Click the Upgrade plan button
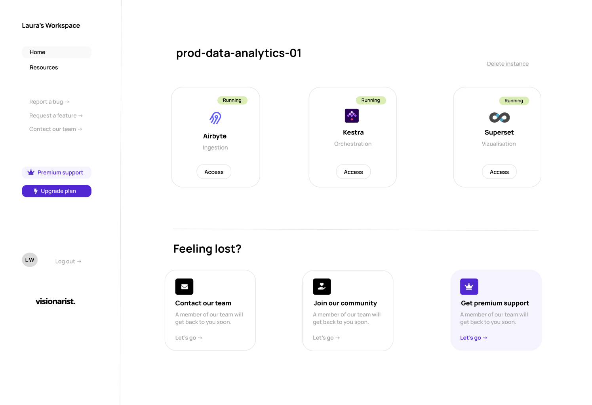The image size is (592, 405). point(57,191)
